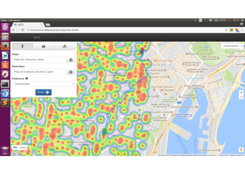Open Ubuntu Software from launcher

(x=5, y=65)
